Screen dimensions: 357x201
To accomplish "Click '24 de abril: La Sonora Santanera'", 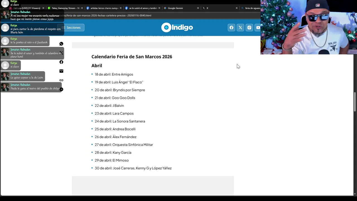I will pyautogui.click(x=120, y=121).
